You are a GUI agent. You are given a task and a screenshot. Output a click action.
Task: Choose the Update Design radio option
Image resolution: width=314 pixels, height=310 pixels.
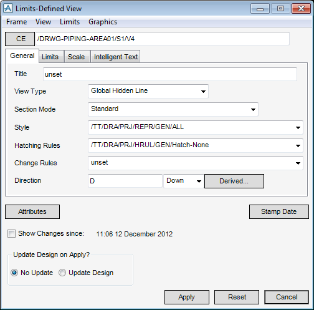pos(62,273)
